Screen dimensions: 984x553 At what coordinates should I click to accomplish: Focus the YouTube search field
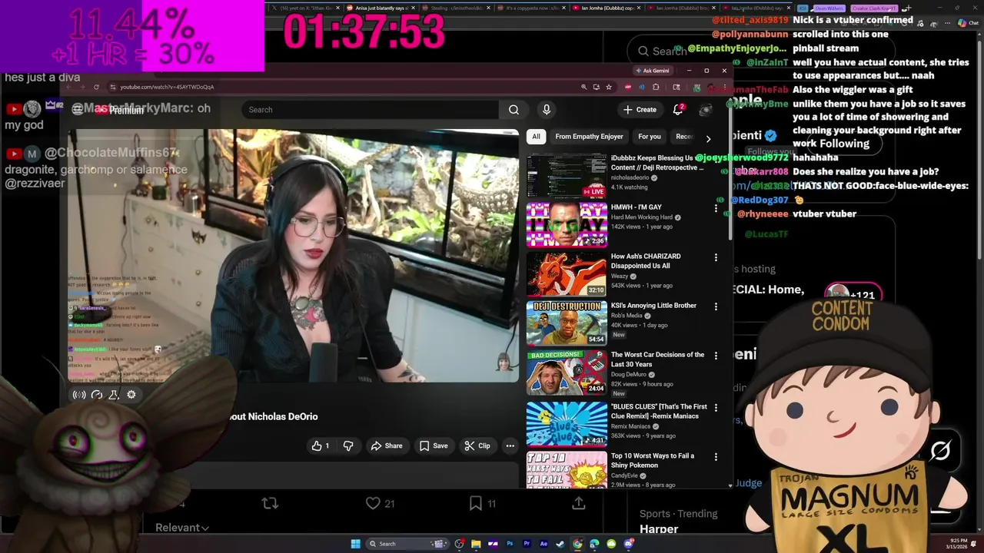tap(371, 110)
